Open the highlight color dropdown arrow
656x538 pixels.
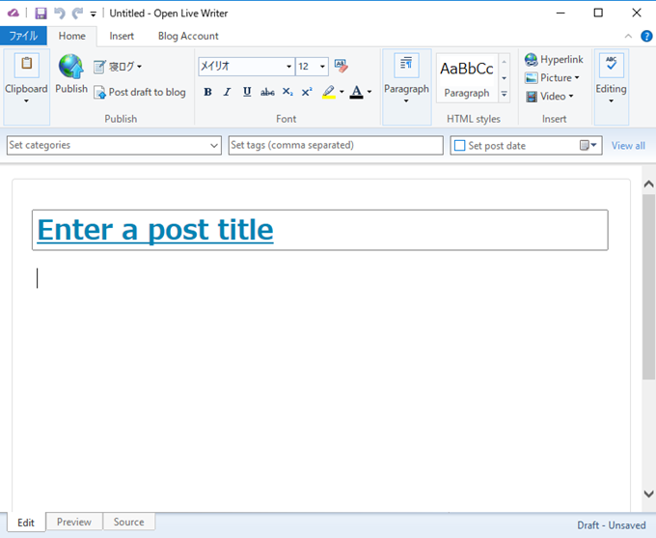[342, 92]
